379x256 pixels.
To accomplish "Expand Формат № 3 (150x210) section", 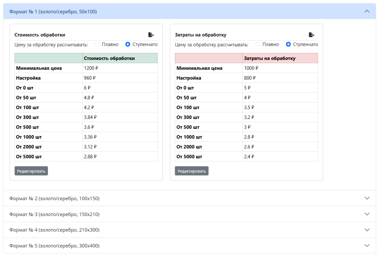I will click(x=189, y=214).
